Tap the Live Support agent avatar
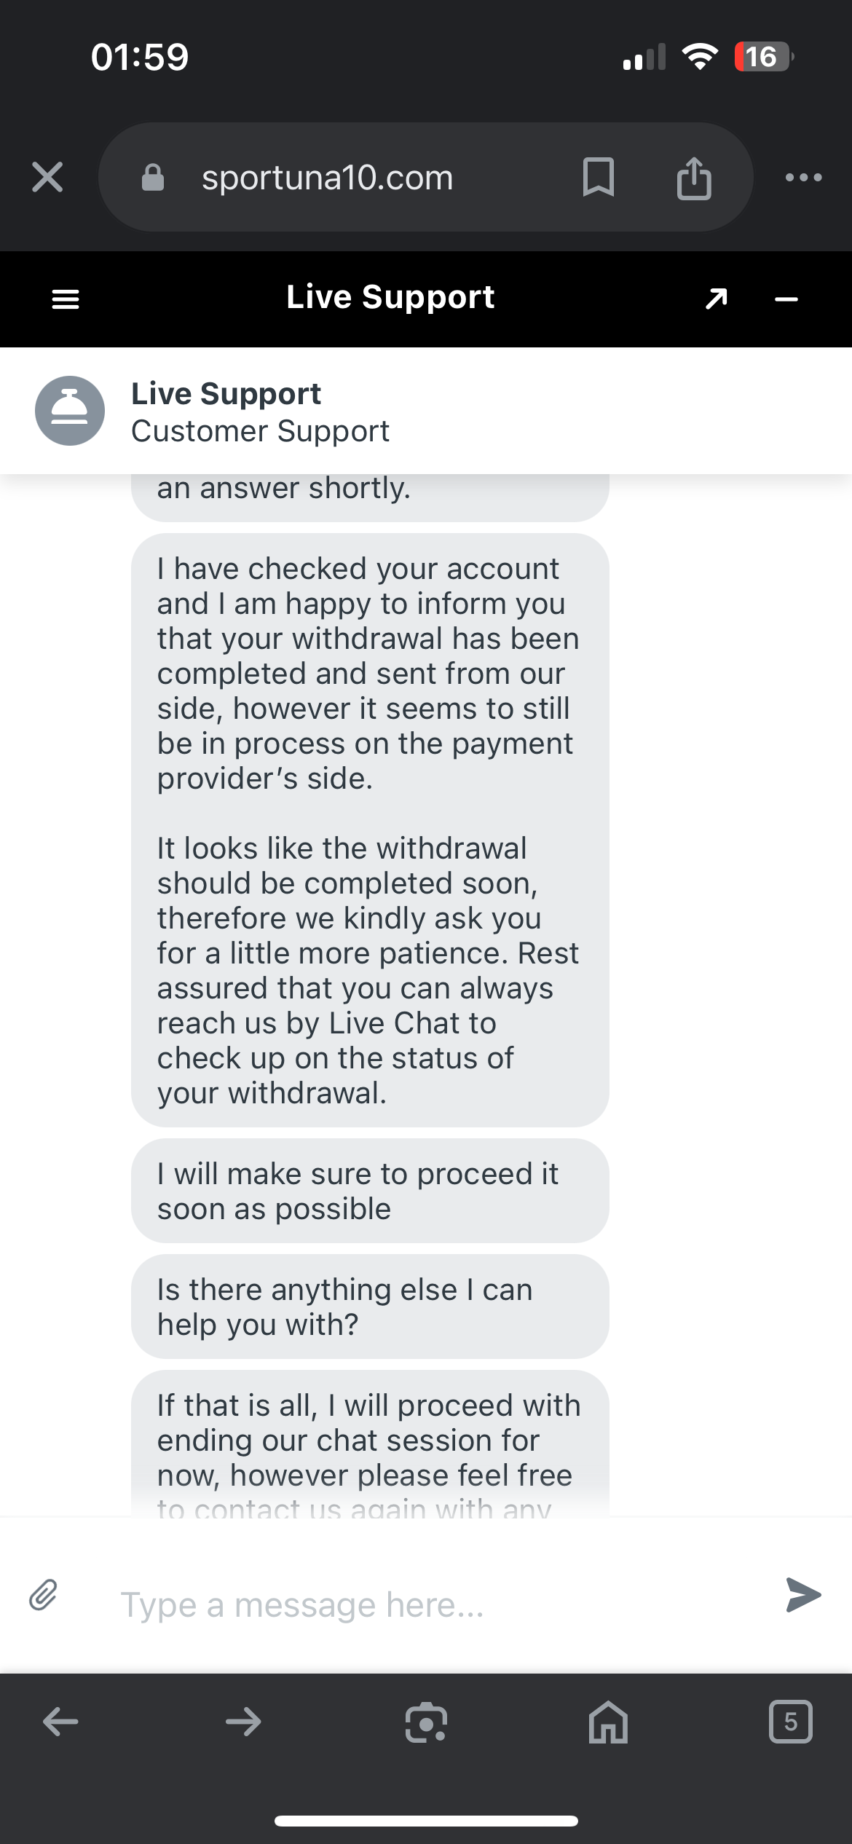The image size is (852, 1844). [x=70, y=411]
